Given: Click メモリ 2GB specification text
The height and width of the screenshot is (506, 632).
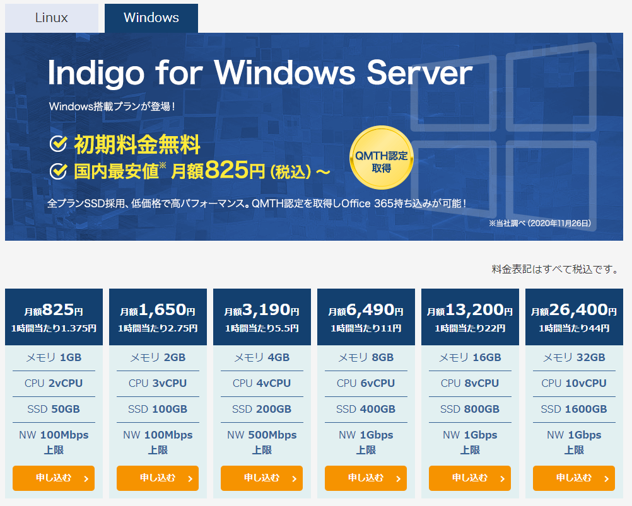Looking at the screenshot, I should coord(158,357).
